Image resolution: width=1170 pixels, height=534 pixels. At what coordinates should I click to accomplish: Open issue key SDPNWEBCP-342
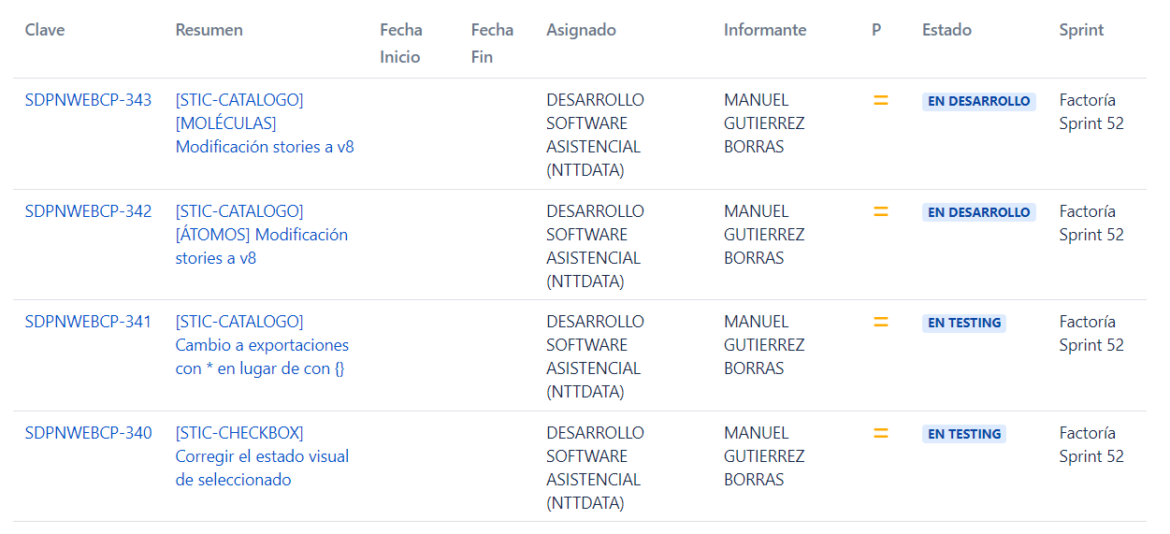[88, 211]
